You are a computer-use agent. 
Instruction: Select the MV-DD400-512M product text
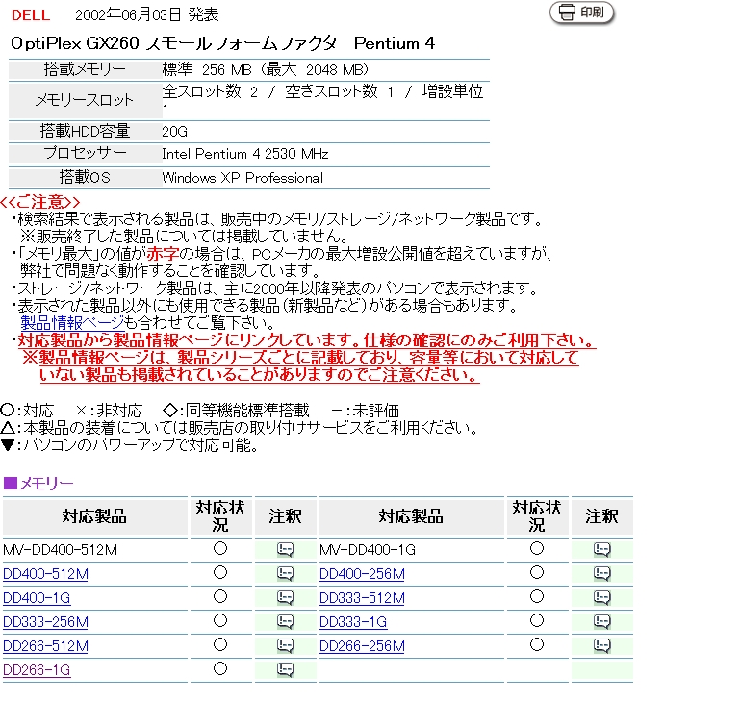60,550
